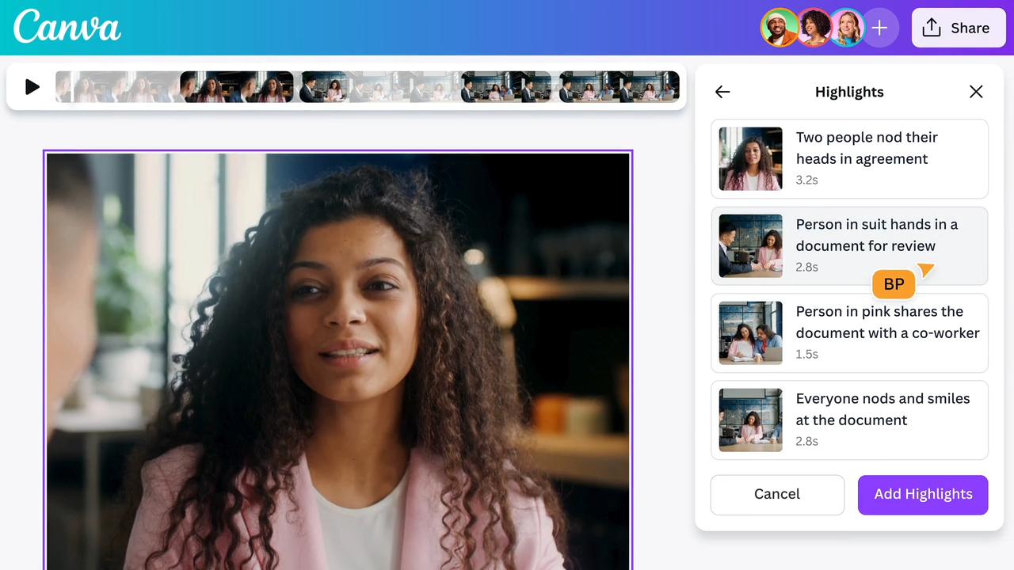
Task: Click Cancel in the Highlights panel
Action: coord(777,494)
